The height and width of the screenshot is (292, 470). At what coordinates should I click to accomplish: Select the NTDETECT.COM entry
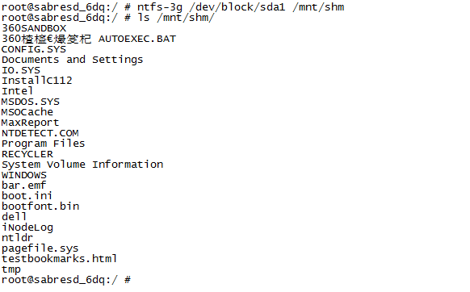tap(40, 133)
